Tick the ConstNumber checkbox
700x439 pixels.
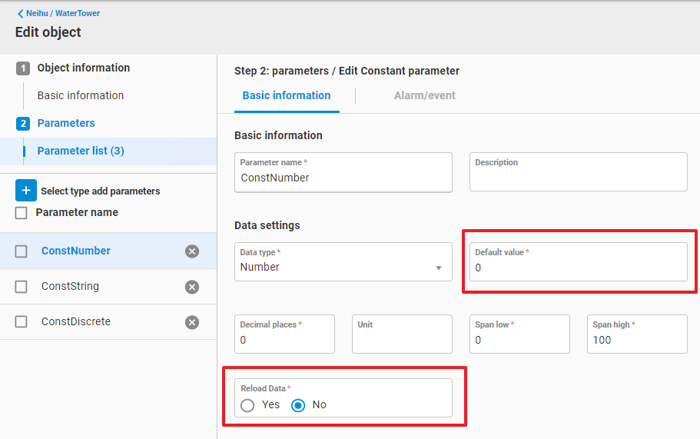[x=22, y=251]
